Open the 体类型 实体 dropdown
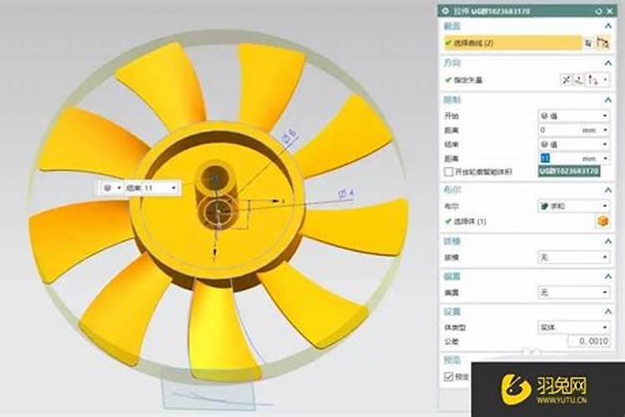This screenshot has width=625, height=417. tap(573, 328)
